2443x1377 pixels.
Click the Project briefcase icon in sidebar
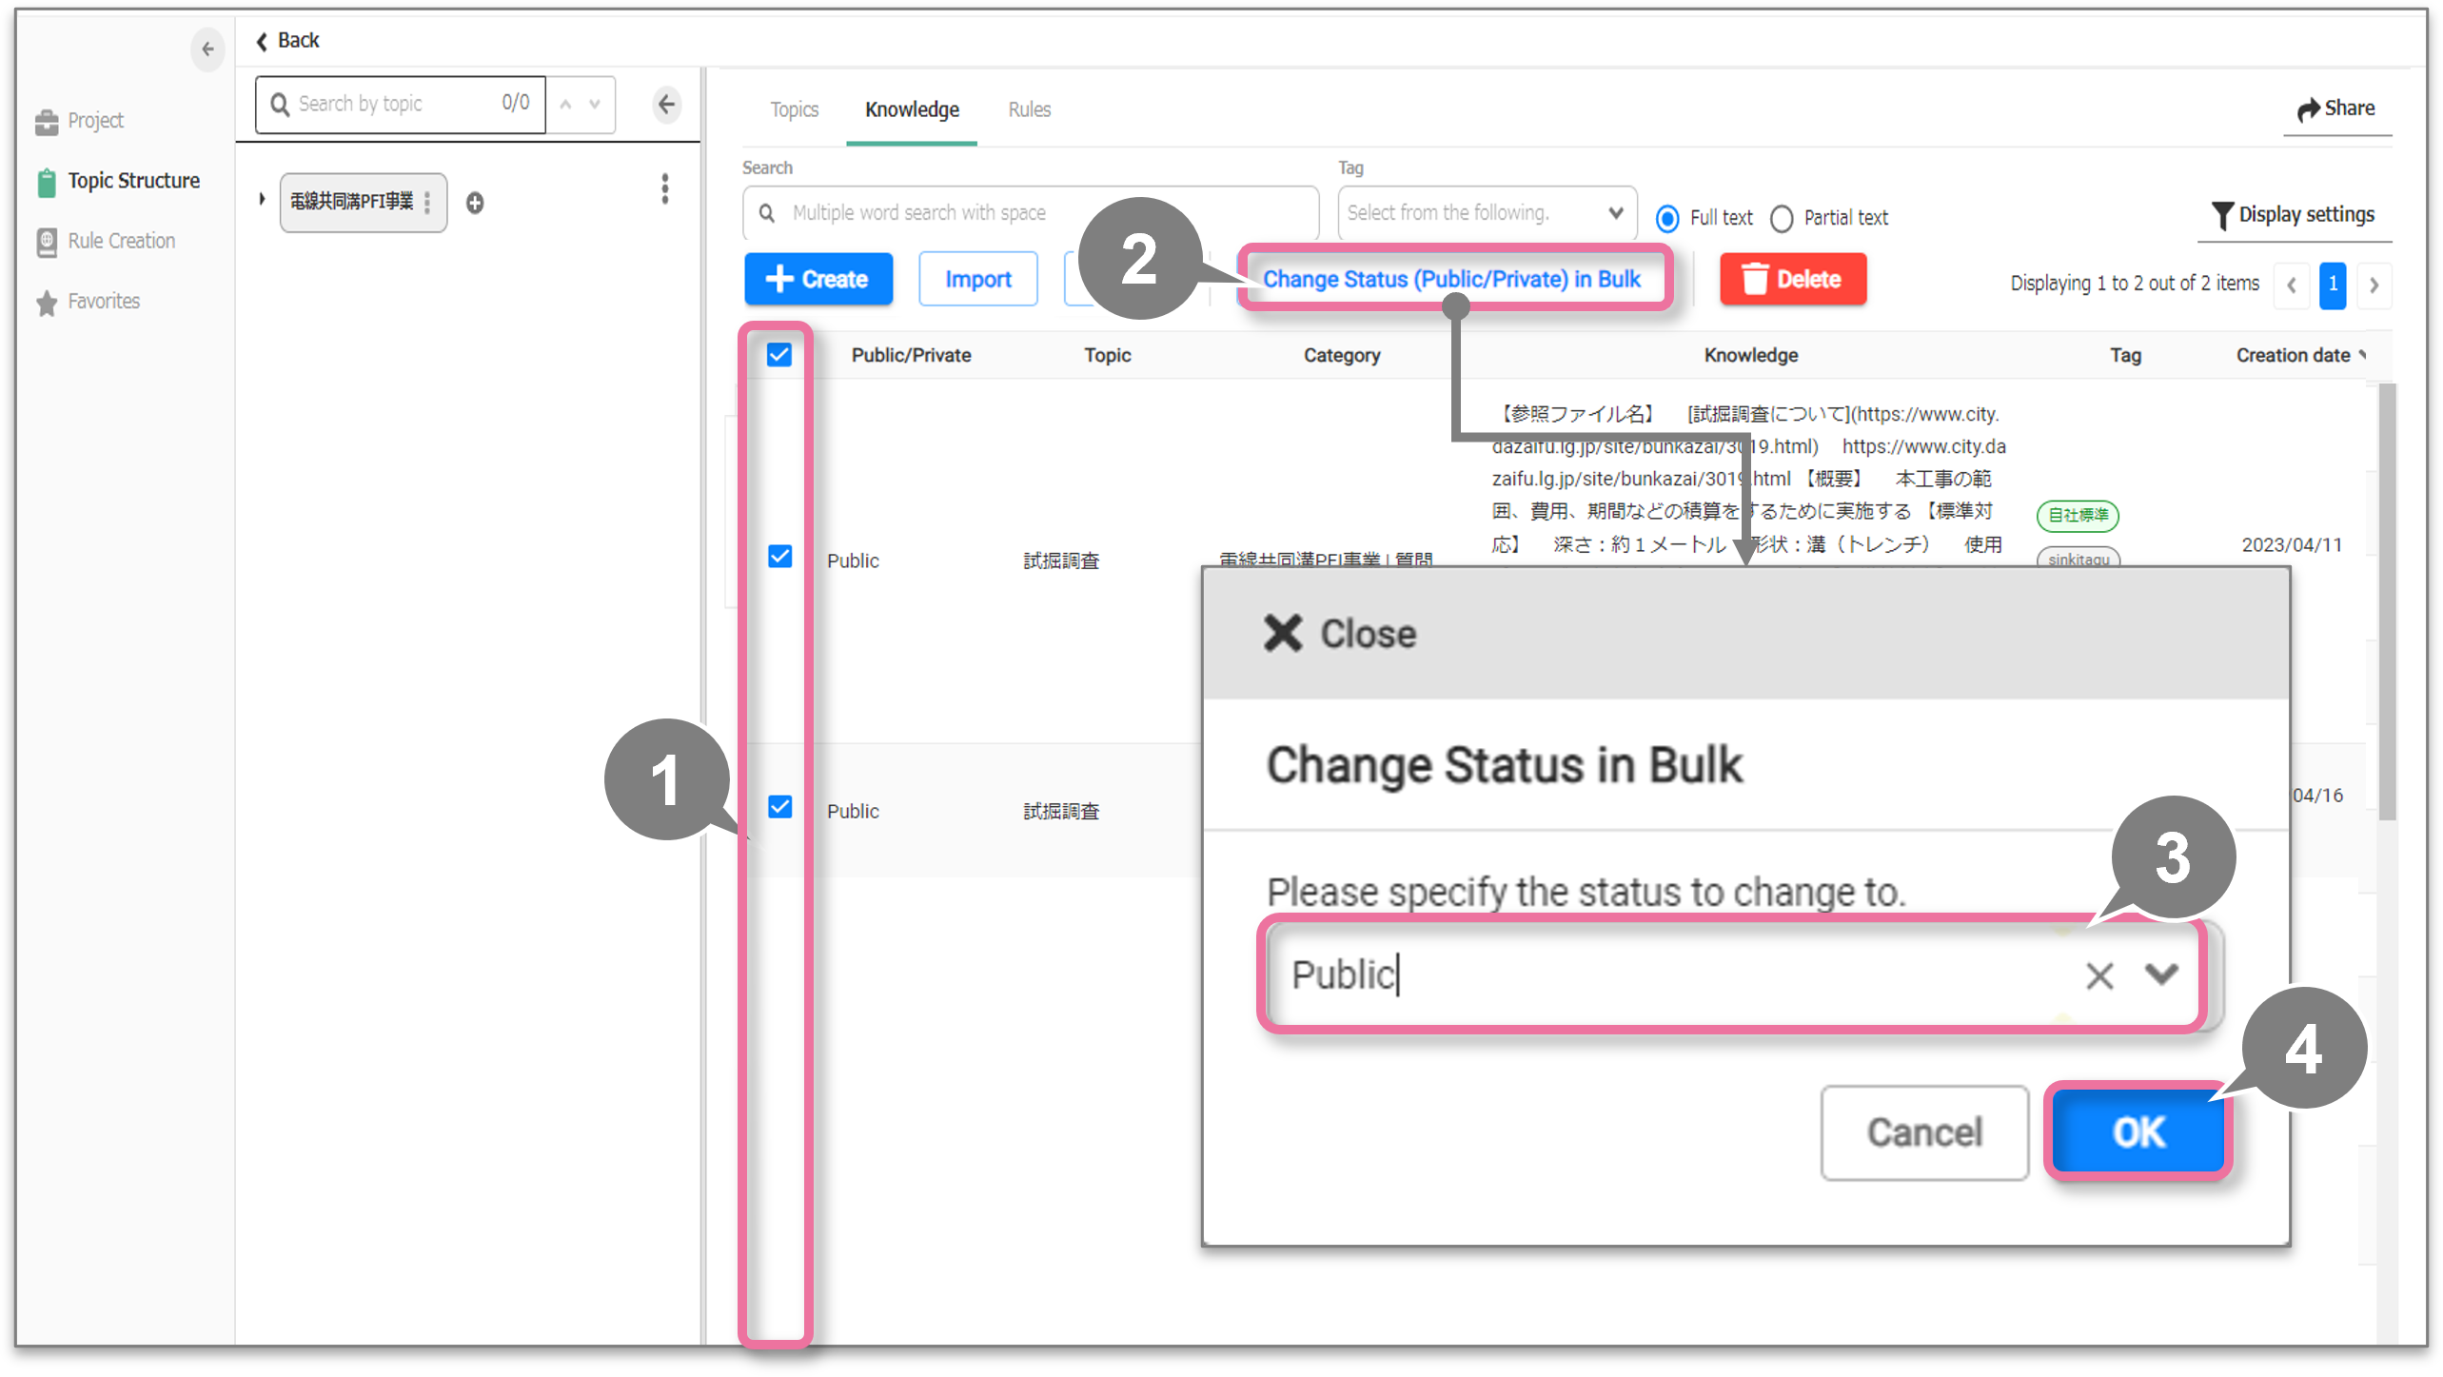[46, 122]
